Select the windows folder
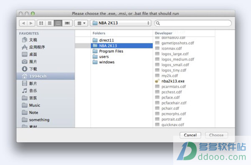Viewport: 251px width, 165px height. click(122, 62)
